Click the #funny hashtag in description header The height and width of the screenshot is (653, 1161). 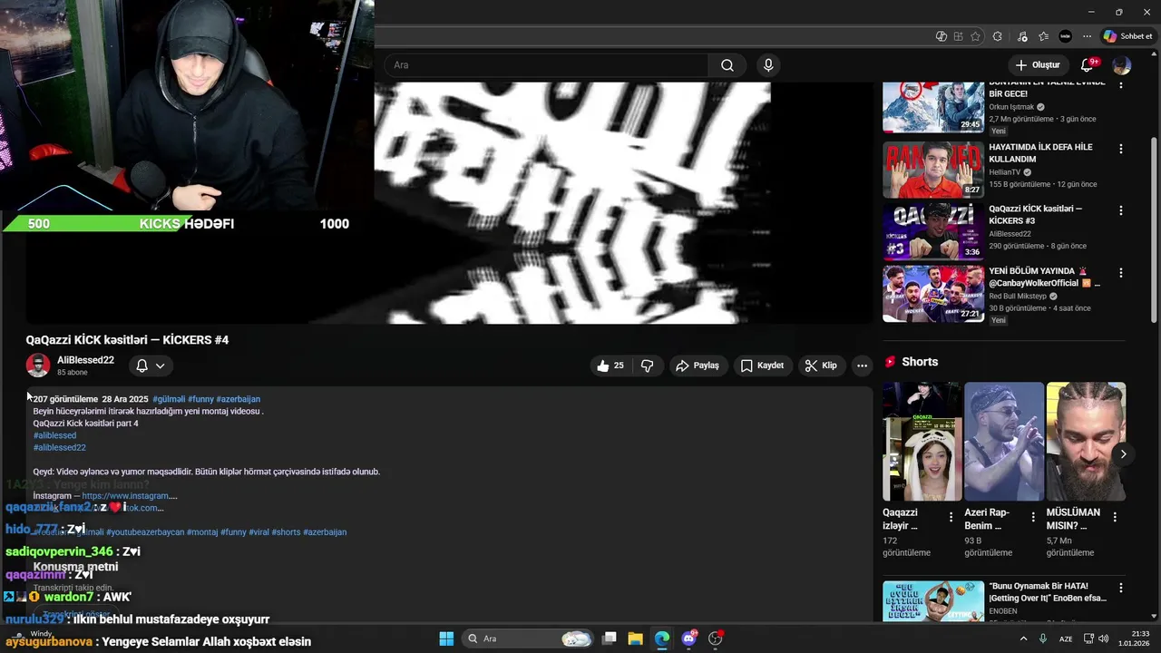pos(200,399)
